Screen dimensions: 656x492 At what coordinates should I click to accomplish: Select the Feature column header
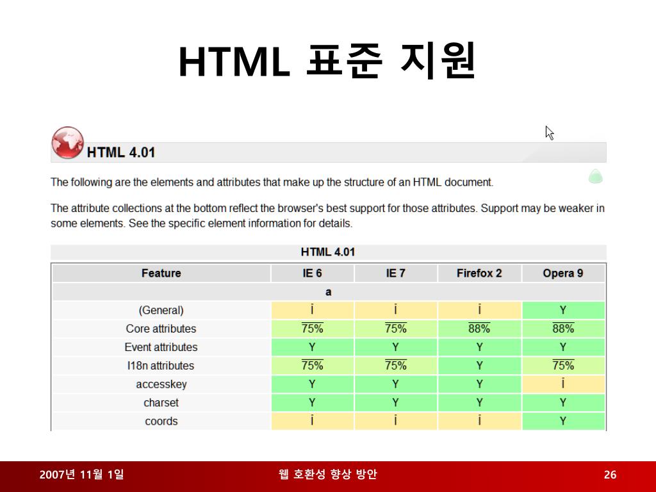point(161,273)
